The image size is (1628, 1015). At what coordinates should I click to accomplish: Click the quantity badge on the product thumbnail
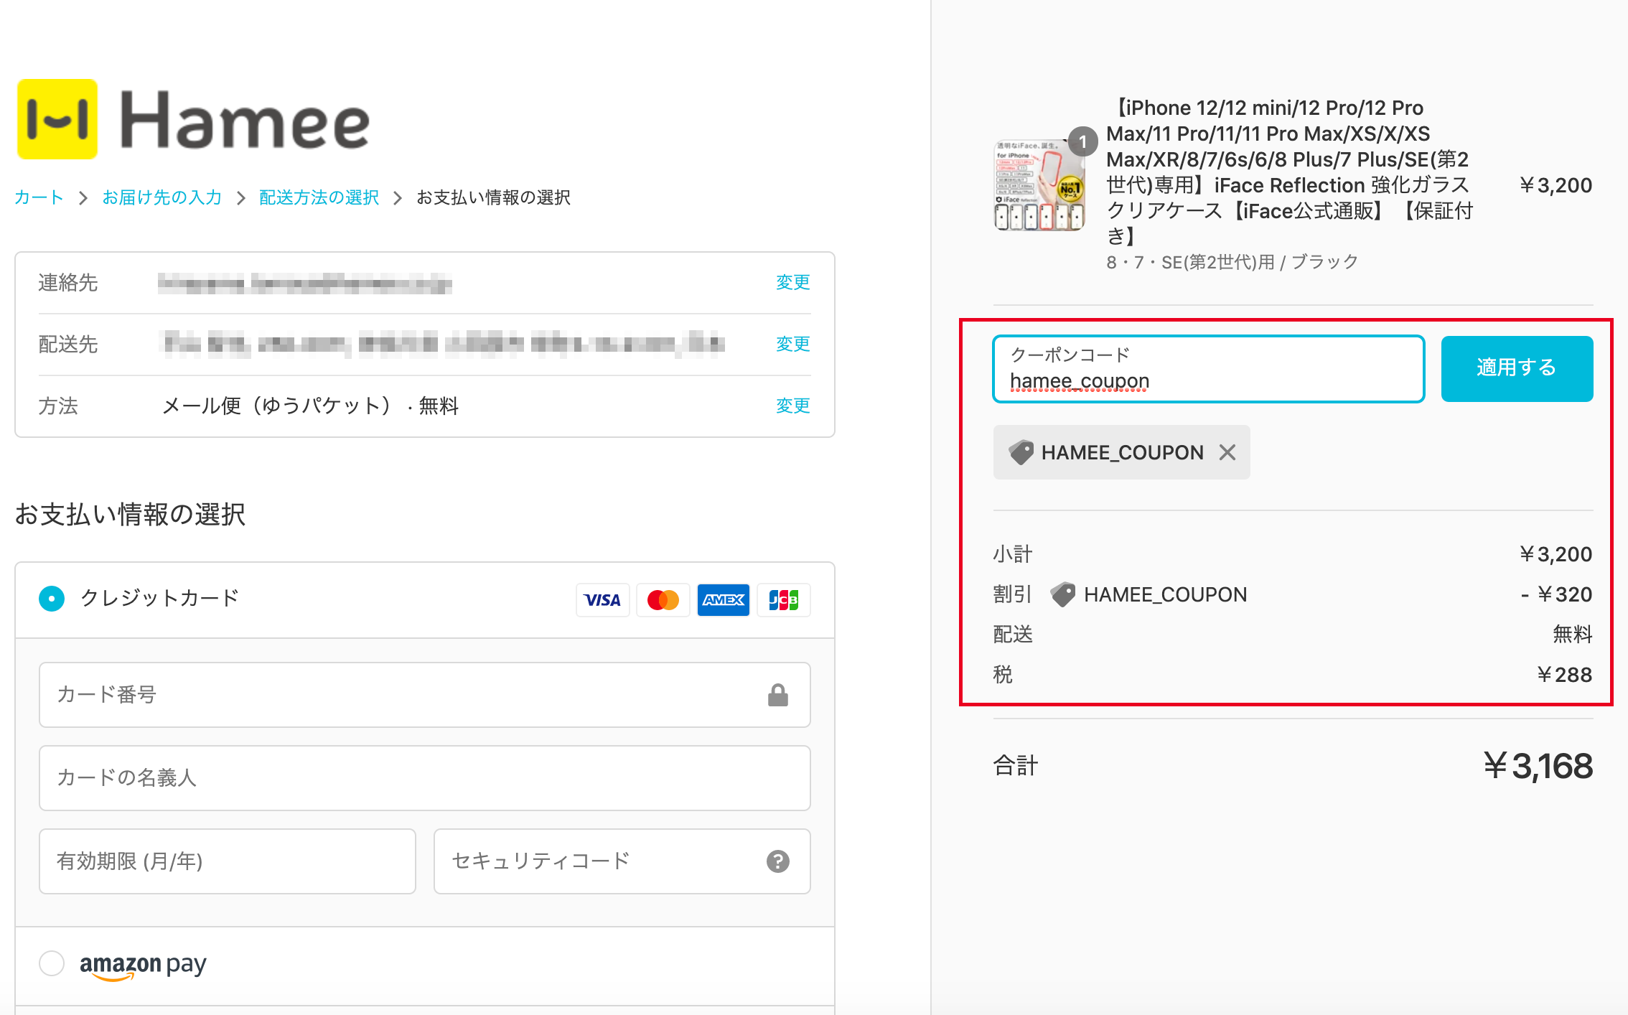[x=1082, y=141]
